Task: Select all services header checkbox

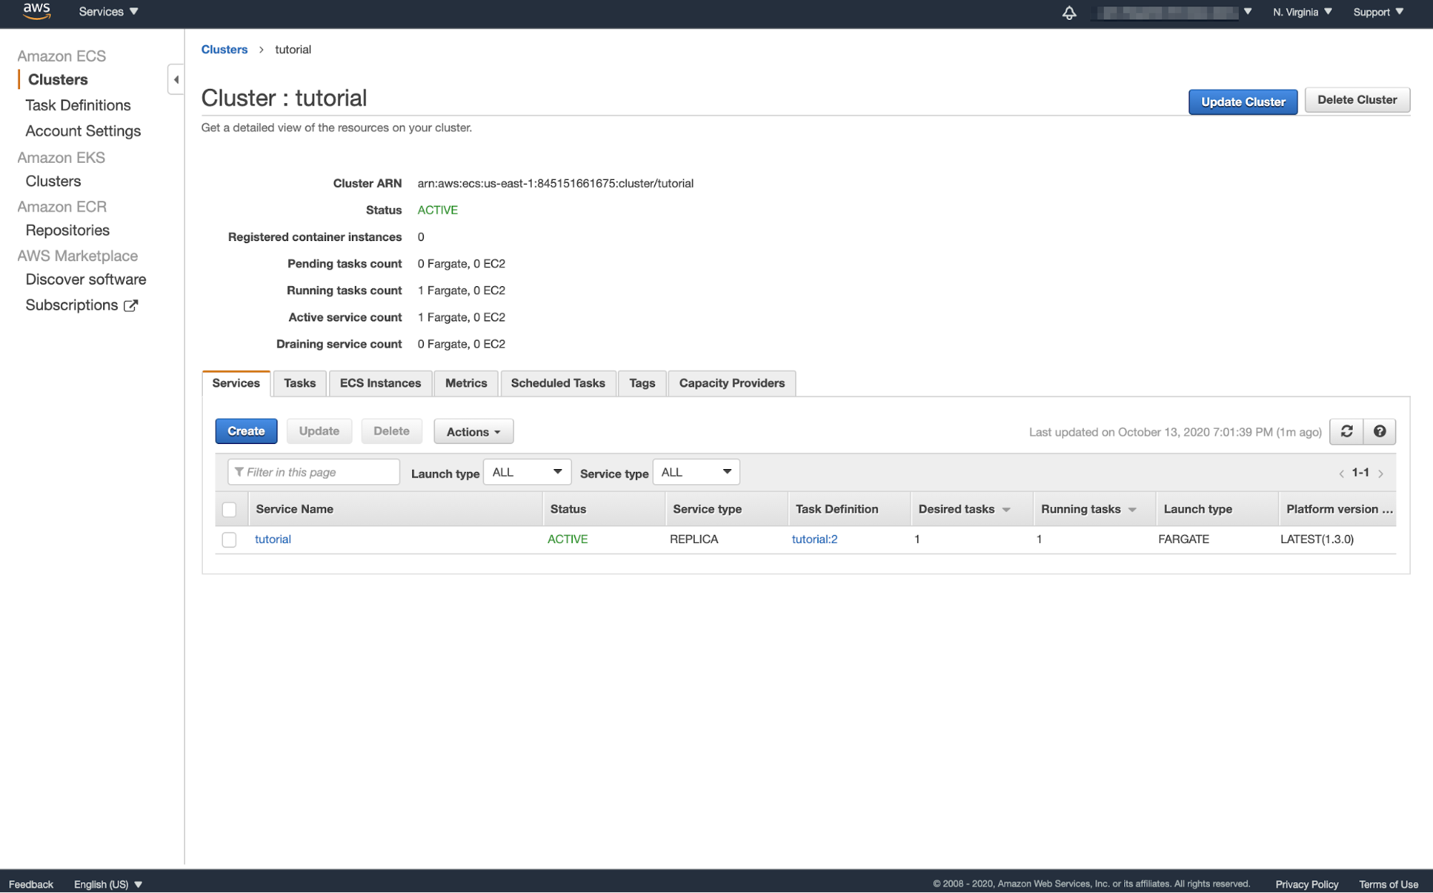Action: (x=229, y=509)
